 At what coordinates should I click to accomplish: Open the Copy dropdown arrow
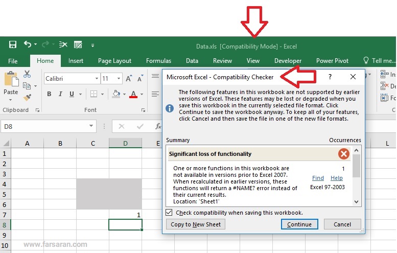coord(35,86)
